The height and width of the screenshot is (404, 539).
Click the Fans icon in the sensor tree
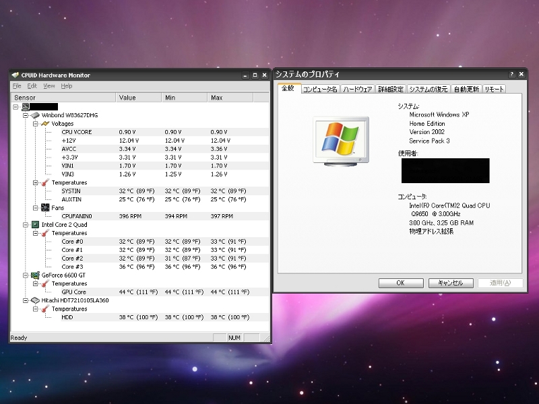click(45, 207)
